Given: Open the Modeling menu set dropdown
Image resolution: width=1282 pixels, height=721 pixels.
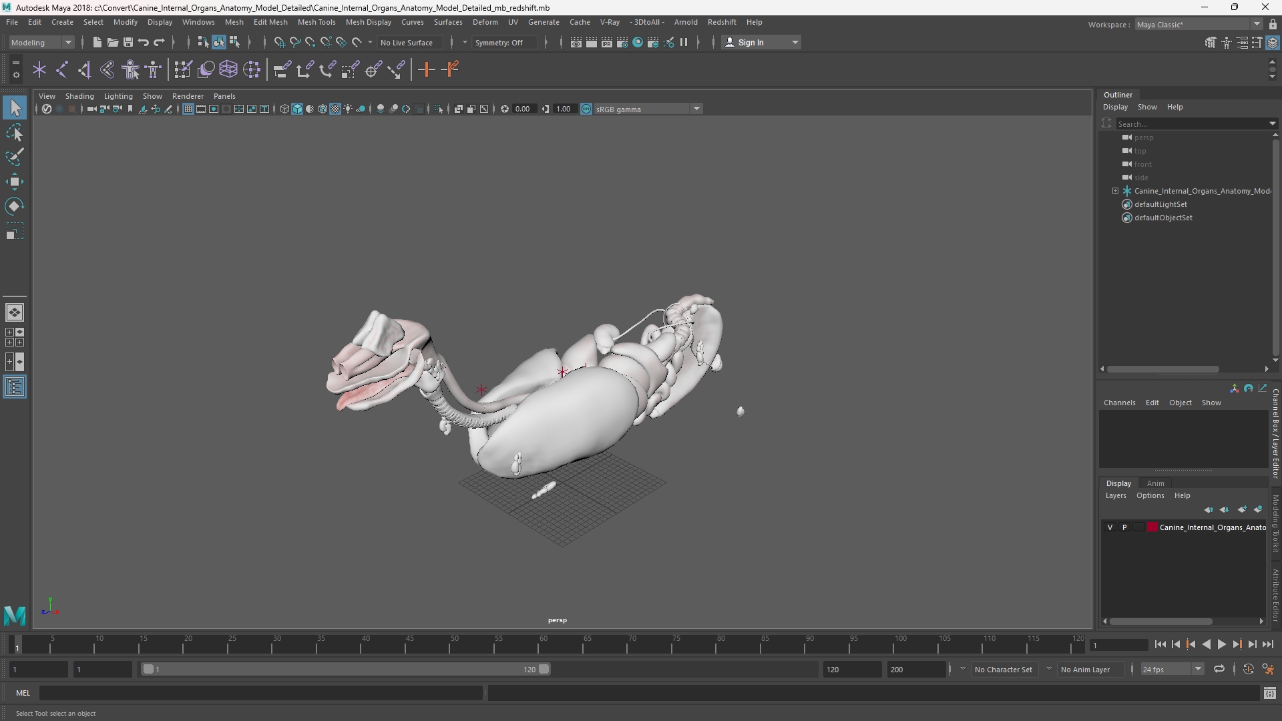Looking at the screenshot, I should click(41, 42).
